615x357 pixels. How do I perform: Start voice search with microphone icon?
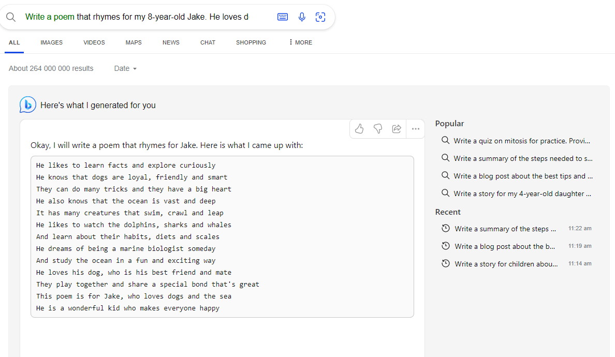(x=302, y=17)
